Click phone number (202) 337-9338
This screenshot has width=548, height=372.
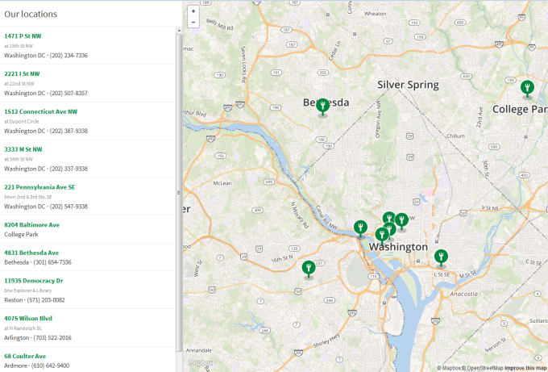68,169
